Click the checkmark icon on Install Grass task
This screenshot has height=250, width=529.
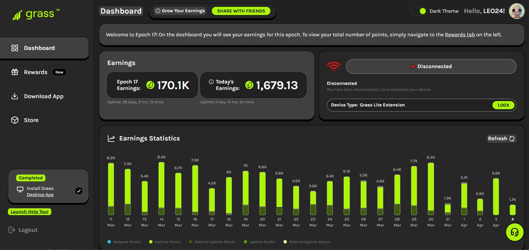pyautogui.click(x=78, y=191)
